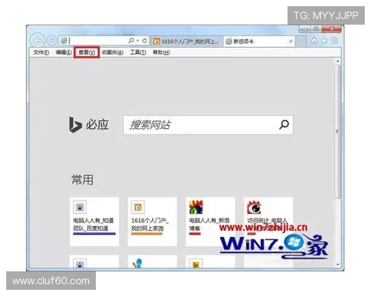Click the Baidu paw icon on first tile
The height and width of the screenshot is (296, 371).
pos(80,207)
